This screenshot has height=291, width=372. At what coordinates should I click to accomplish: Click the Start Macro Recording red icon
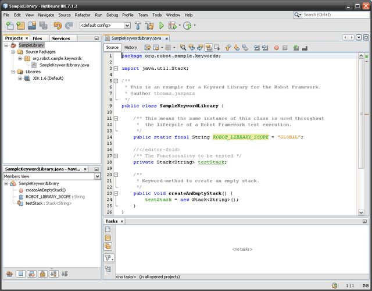277,47
